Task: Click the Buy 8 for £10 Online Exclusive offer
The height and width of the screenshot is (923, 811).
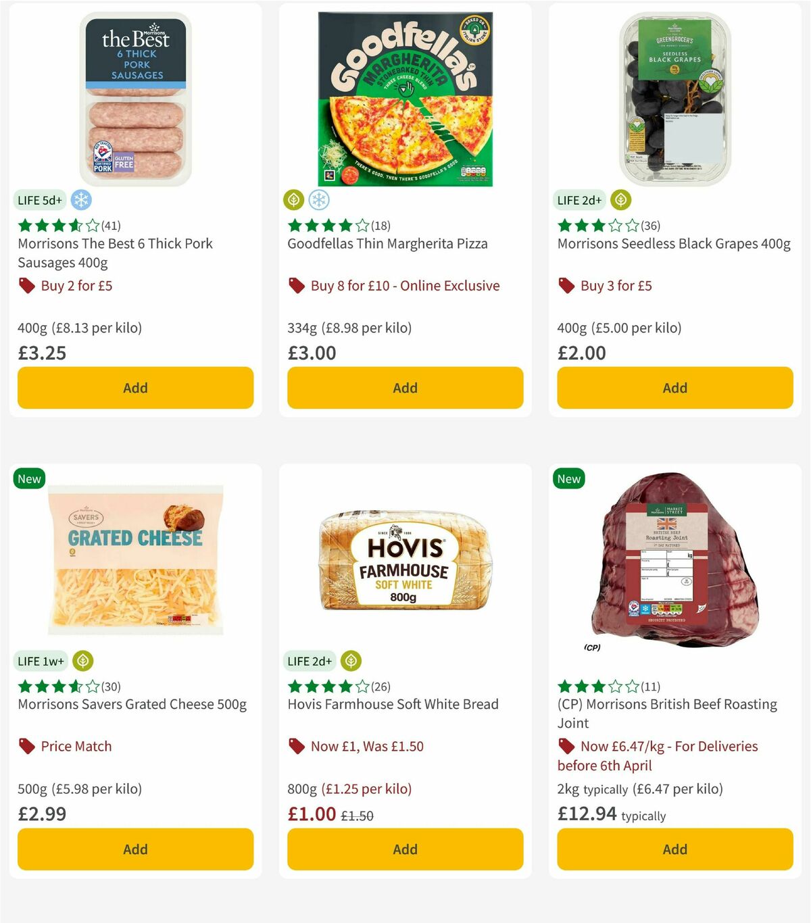Action: [x=403, y=286]
